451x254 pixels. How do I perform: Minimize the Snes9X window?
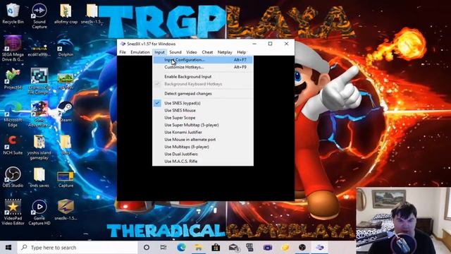pos(254,44)
